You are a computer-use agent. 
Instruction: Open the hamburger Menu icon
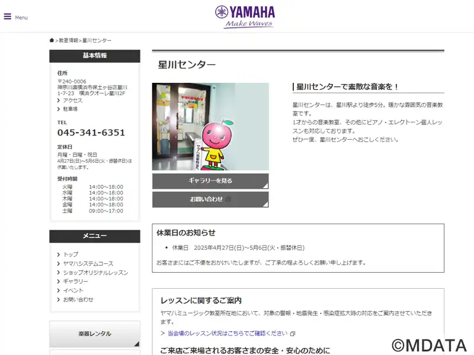coord(8,17)
